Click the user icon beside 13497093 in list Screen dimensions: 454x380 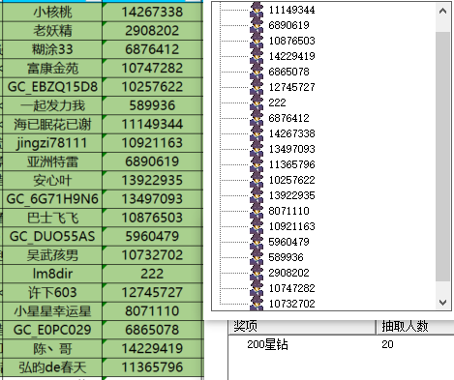[x=257, y=148]
